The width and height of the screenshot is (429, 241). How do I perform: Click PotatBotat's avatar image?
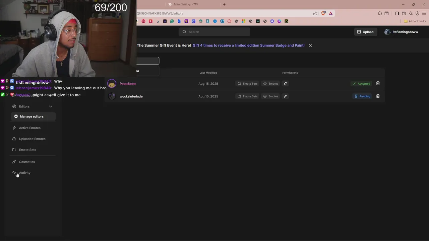[112, 83]
